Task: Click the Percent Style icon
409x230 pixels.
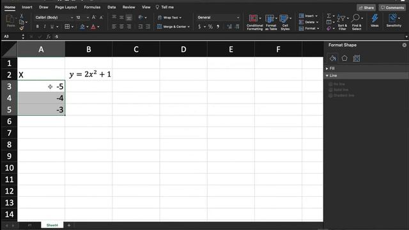Action: (210, 27)
